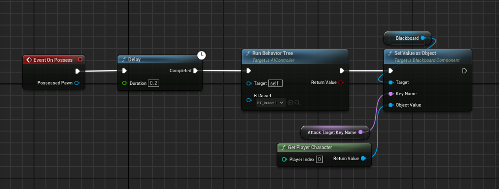499x189 pixels.
Task: Click the 'Key Name' label
Action: pos(406,94)
